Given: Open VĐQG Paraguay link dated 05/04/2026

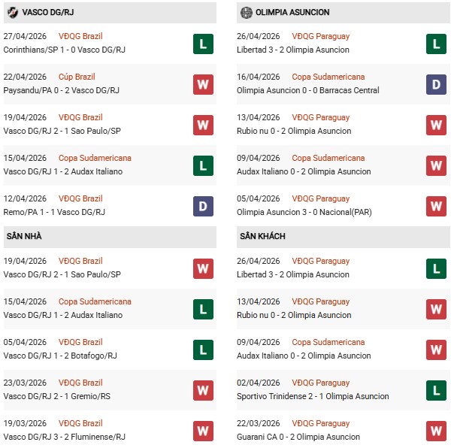Looking at the screenshot, I should (x=321, y=198).
